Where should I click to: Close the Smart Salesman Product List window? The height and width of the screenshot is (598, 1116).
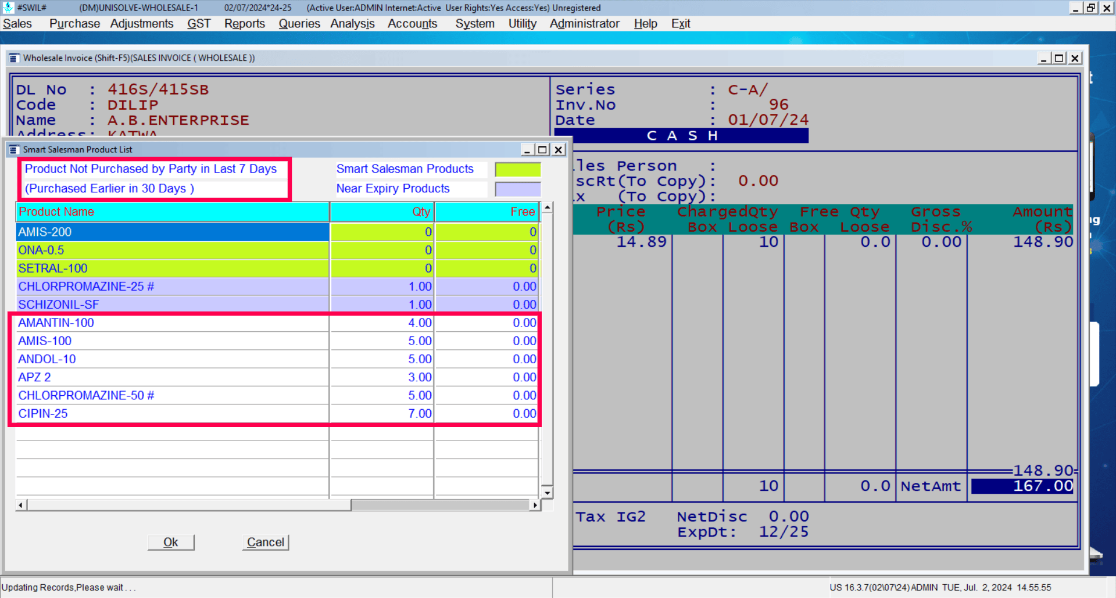click(x=558, y=150)
